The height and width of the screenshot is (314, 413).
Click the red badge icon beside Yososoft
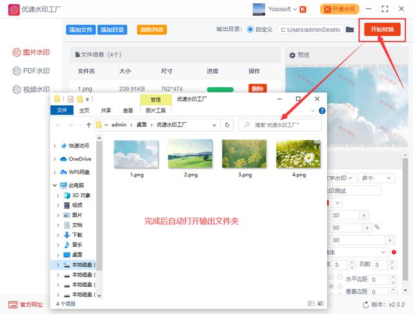tap(303, 10)
